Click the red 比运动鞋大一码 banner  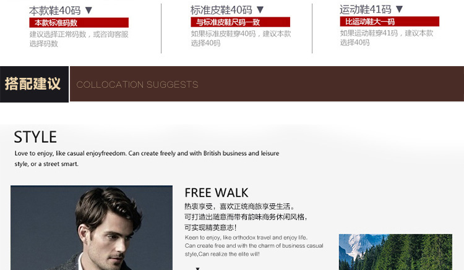389,21
